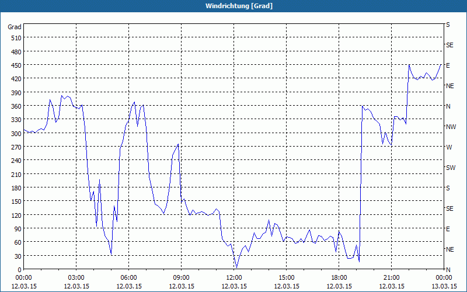The height and width of the screenshot is (292, 467).
Task: Click the 30 degree axis label
Action: (18, 256)
